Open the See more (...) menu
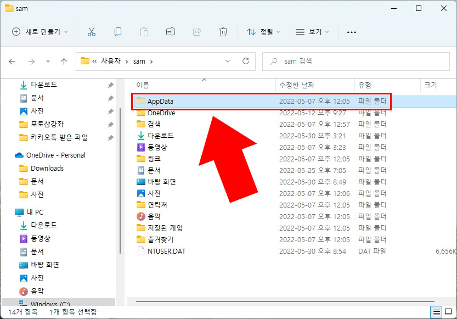Screen dimensions: 457x319 pyautogui.click(x=351, y=32)
